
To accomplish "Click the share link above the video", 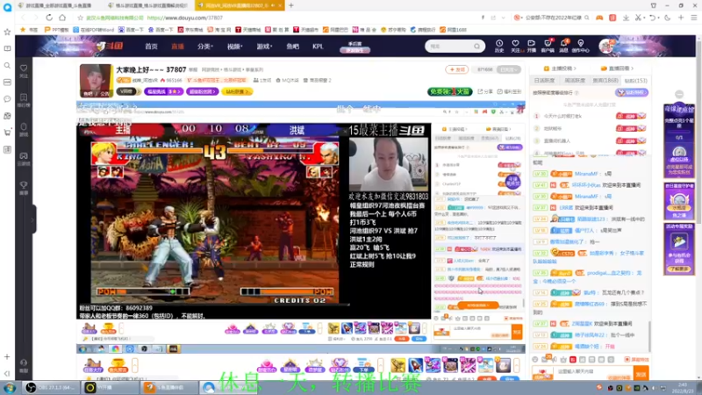I will [x=485, y=91].
